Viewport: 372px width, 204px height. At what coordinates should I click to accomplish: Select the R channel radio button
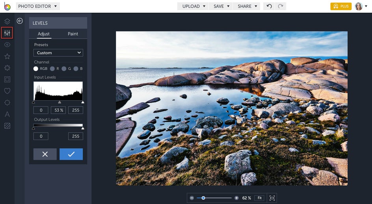point(52,69)
